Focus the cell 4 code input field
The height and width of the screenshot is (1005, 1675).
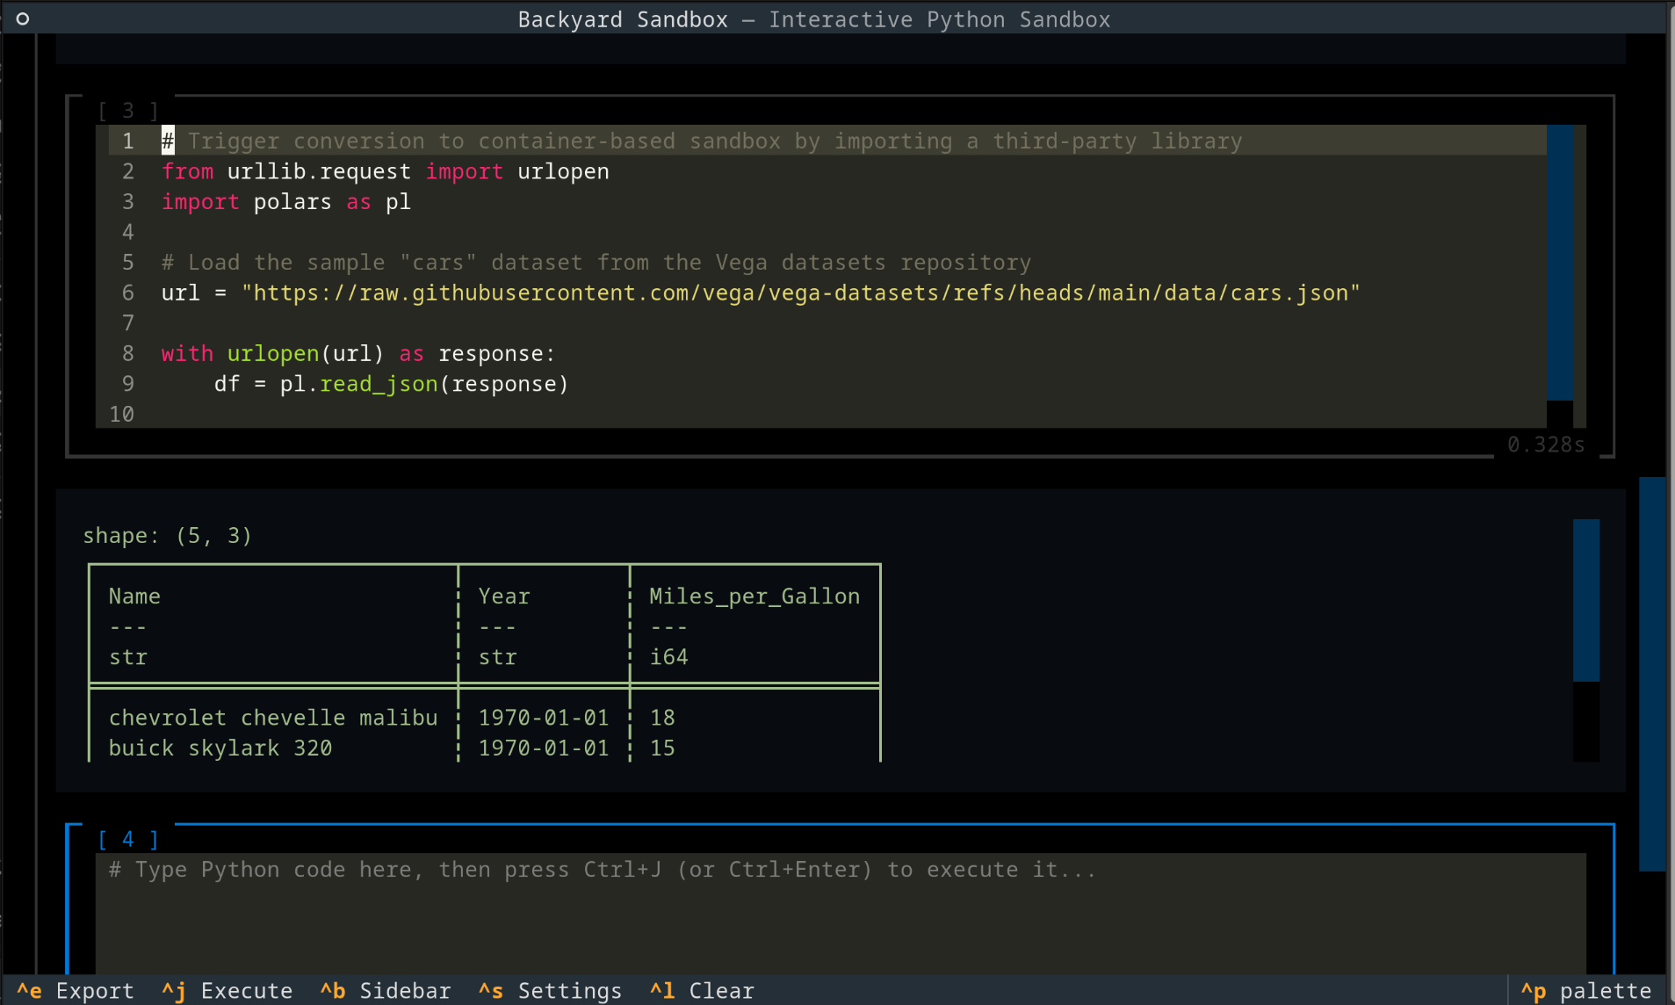(841, 912)
